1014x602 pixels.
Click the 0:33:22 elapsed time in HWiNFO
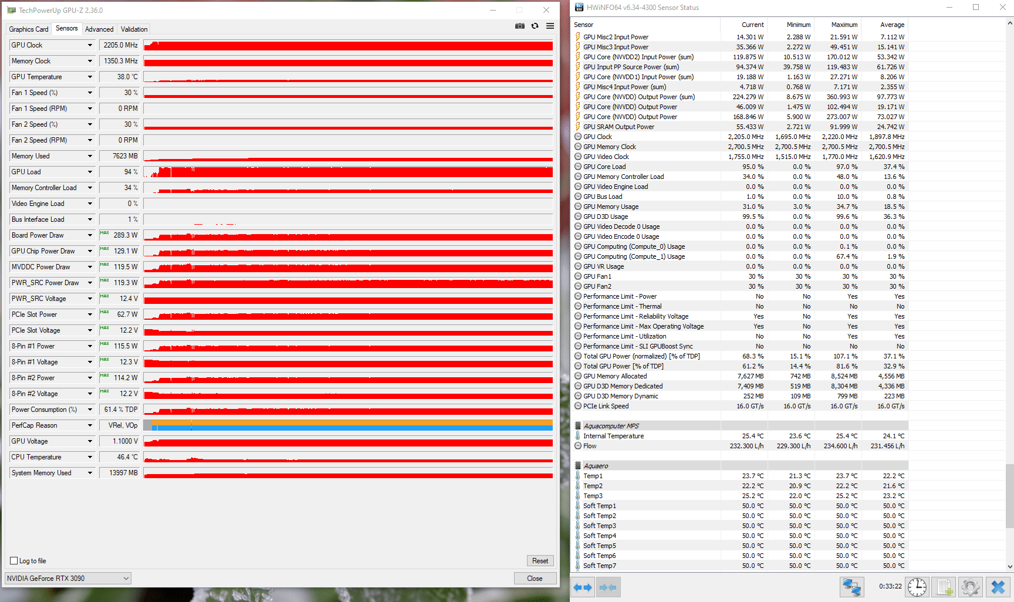[890, 586]
